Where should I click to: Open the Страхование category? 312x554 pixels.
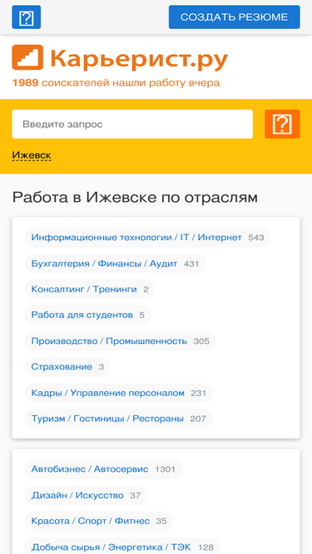tap(67, 367)
